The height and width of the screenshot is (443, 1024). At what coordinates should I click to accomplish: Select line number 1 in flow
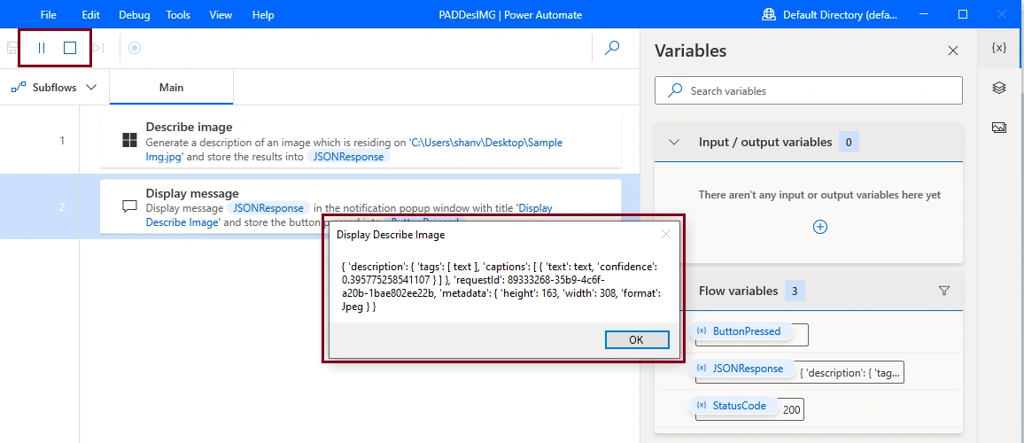tap(62, 141)
